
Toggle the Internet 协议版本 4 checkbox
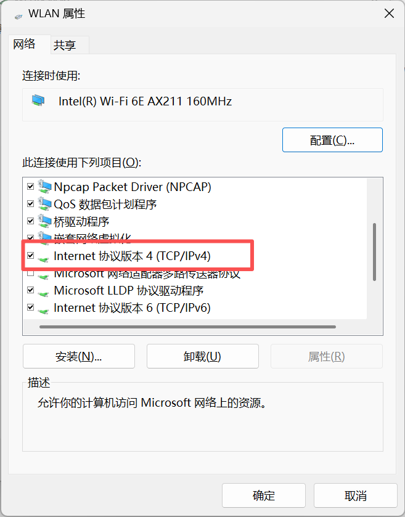[x=30, y=255]
